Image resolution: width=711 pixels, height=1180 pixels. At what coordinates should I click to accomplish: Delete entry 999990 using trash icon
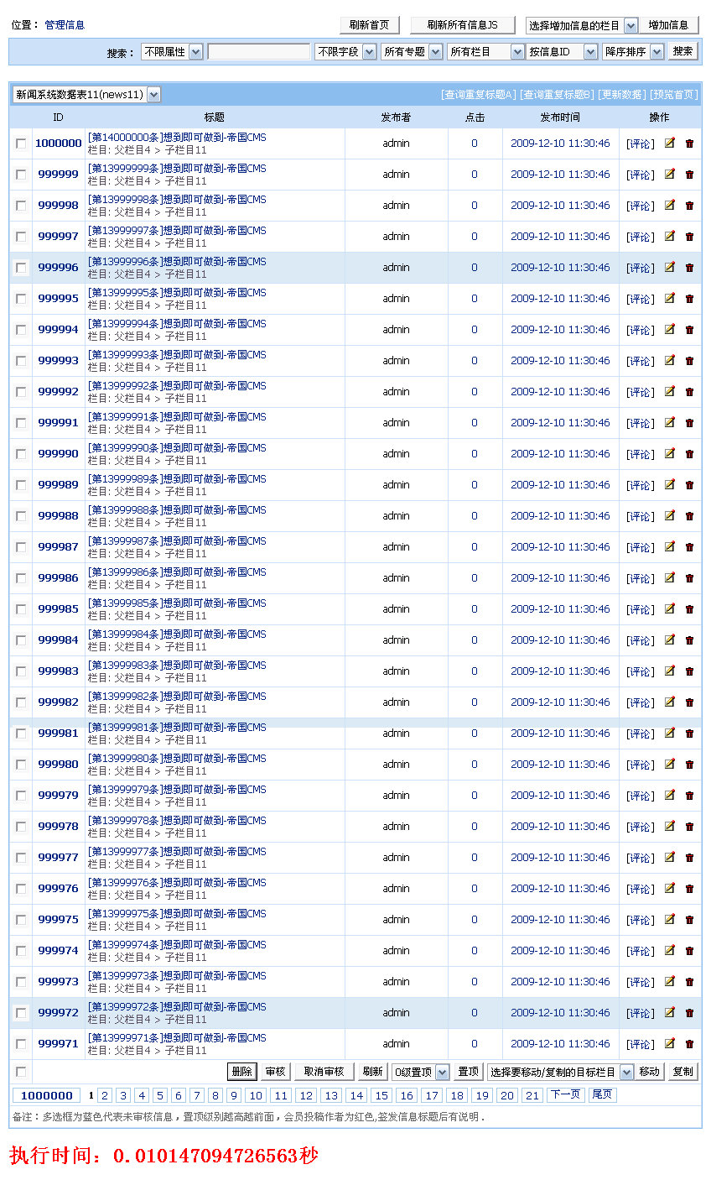point(689,454)
